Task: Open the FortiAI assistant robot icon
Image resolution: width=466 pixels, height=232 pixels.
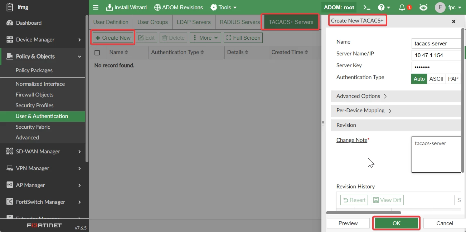Action: point(423,7)
